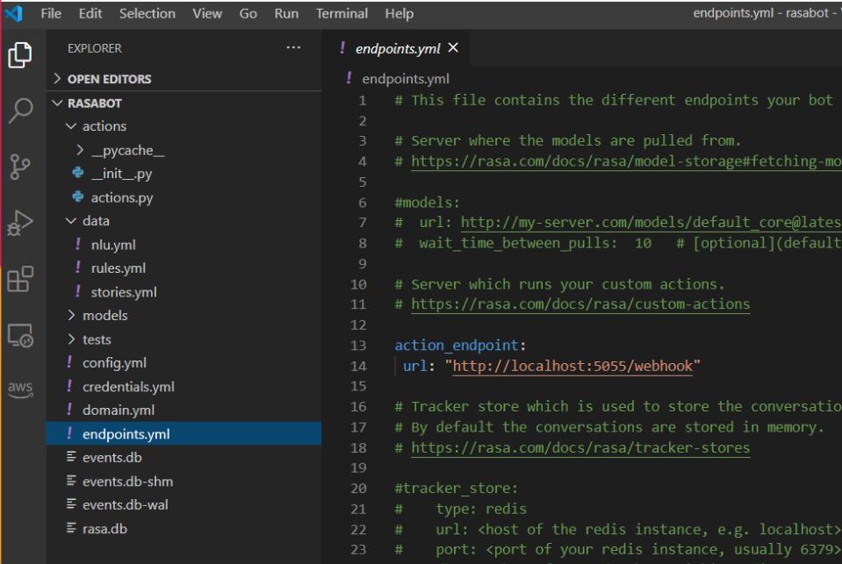Open the Search view icon
The image size is (842, 564).
(20, 111)
